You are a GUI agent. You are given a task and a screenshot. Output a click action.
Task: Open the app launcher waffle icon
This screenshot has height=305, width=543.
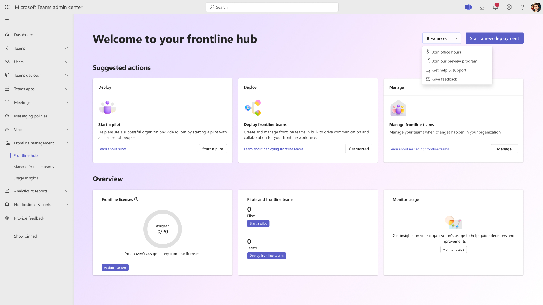click(x=7, y=7)
